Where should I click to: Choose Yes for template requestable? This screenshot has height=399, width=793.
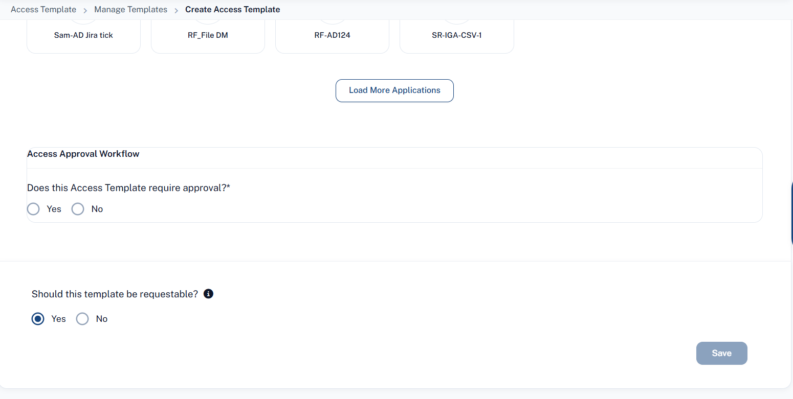(38, 319)
